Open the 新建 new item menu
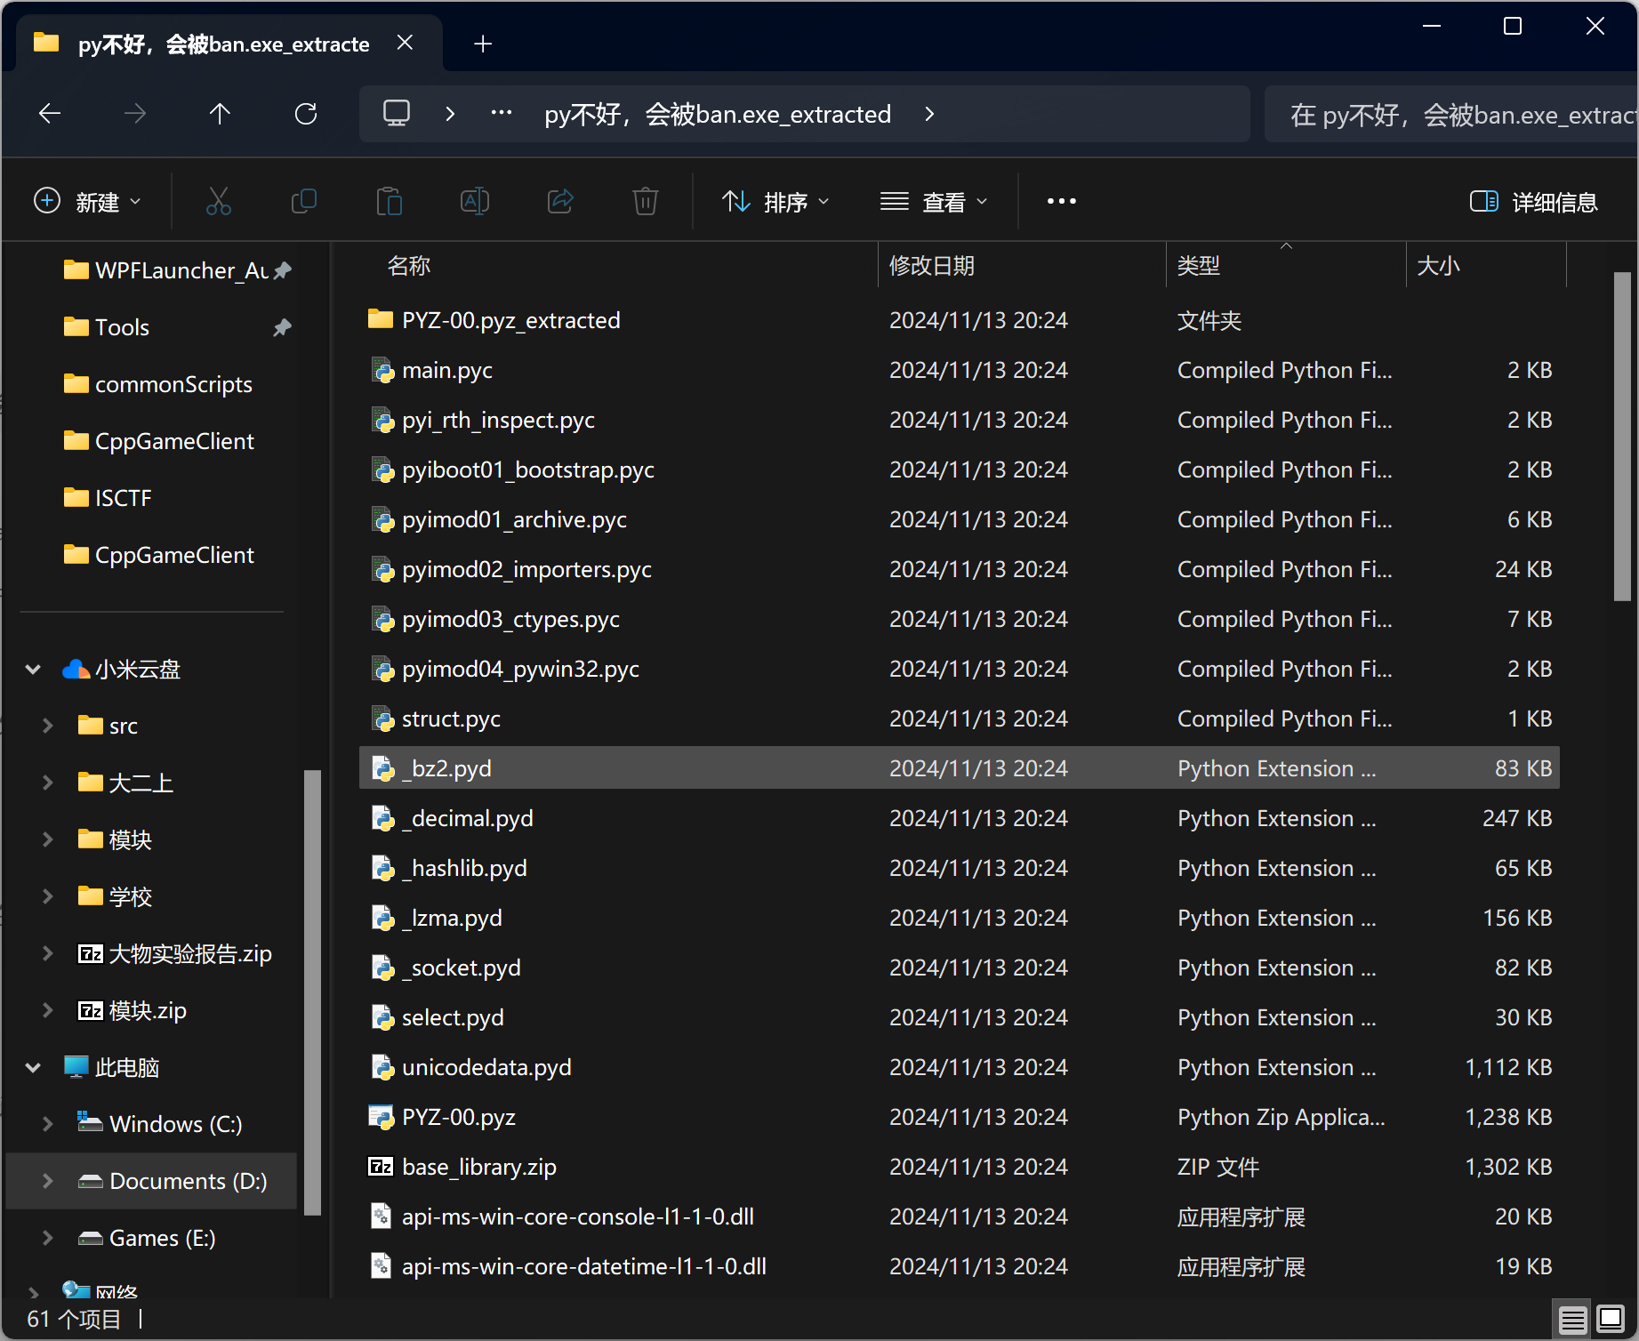The image size is (1639, 1341). [x=87, y=202]
